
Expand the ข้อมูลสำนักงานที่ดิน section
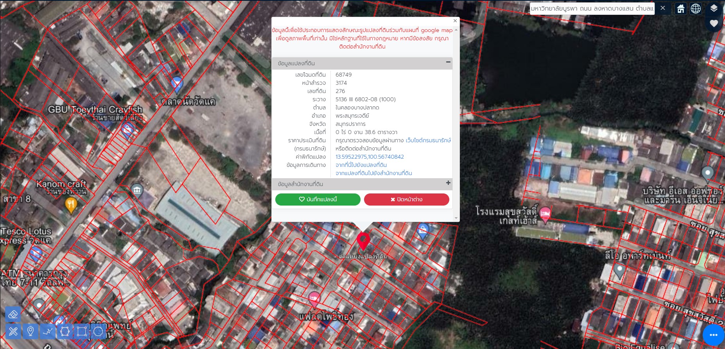[448, 183]
